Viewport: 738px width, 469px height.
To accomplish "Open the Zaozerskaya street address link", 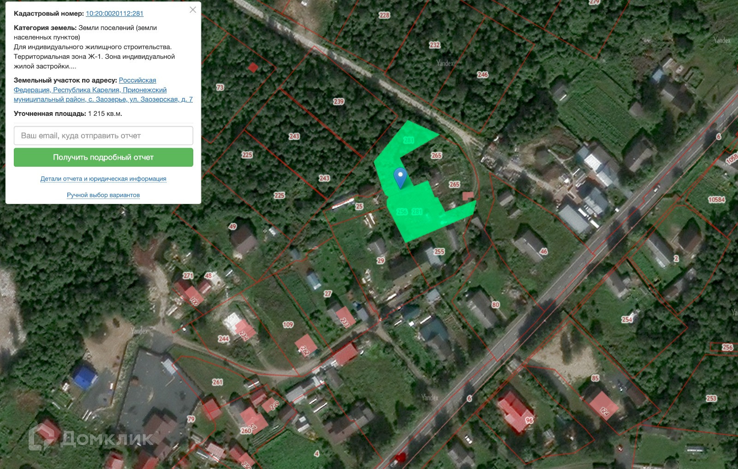I will 103,90.
